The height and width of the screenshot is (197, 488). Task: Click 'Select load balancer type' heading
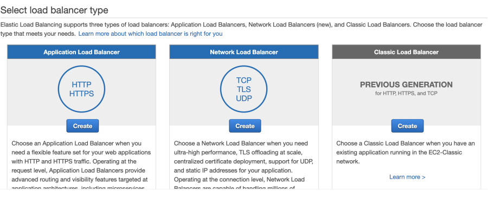54,10
